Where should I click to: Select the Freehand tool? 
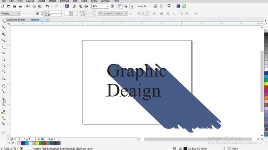coord(3,47)
